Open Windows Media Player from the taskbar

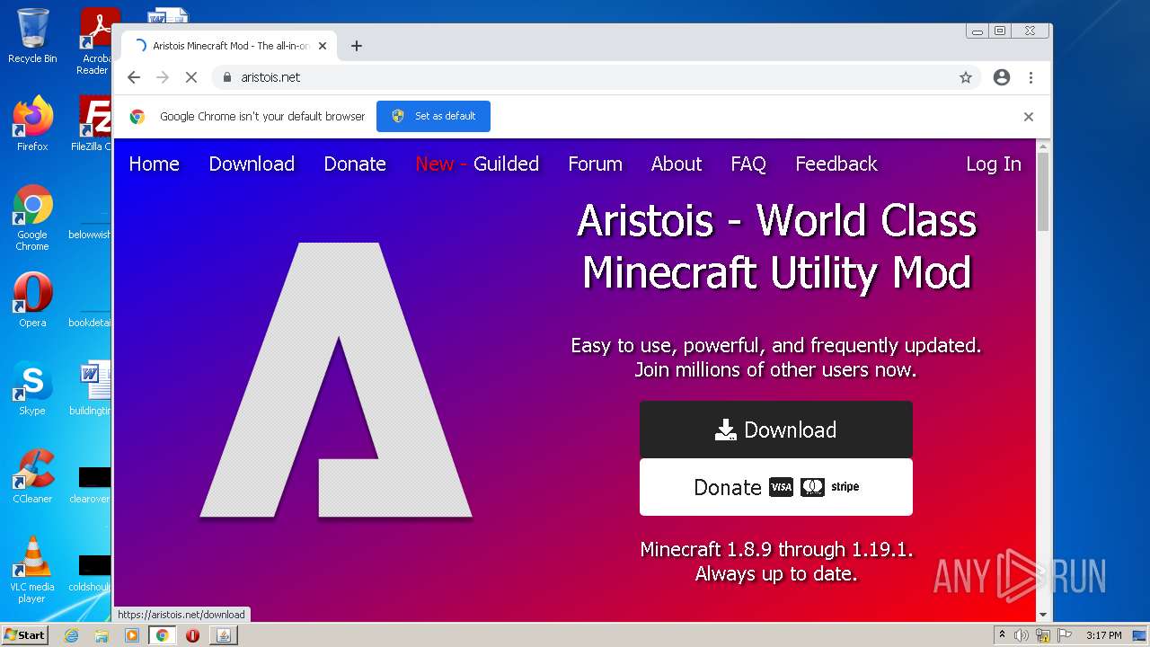click(132, 635)
